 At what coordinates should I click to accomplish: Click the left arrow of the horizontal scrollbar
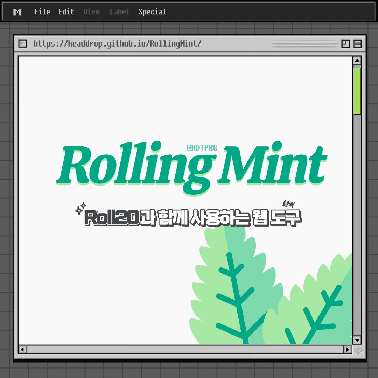click(x=22, y=349)
